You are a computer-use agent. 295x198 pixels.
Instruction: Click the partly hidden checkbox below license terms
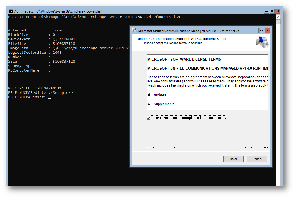(148, 147)
